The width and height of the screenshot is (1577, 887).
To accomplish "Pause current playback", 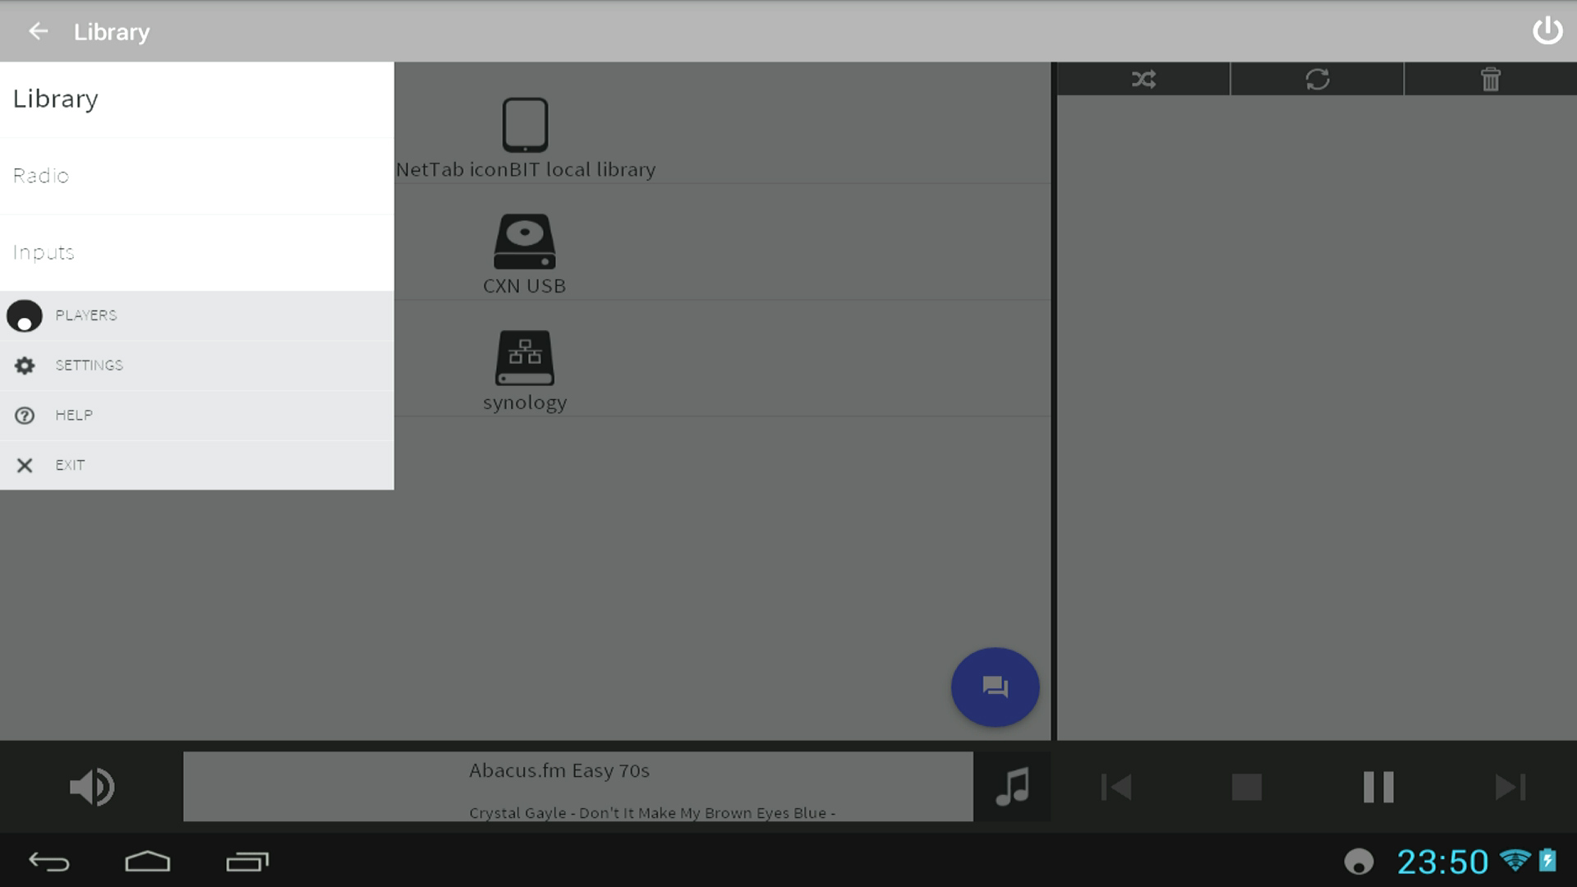I will pyautogui.click(x=1378, y=787).
